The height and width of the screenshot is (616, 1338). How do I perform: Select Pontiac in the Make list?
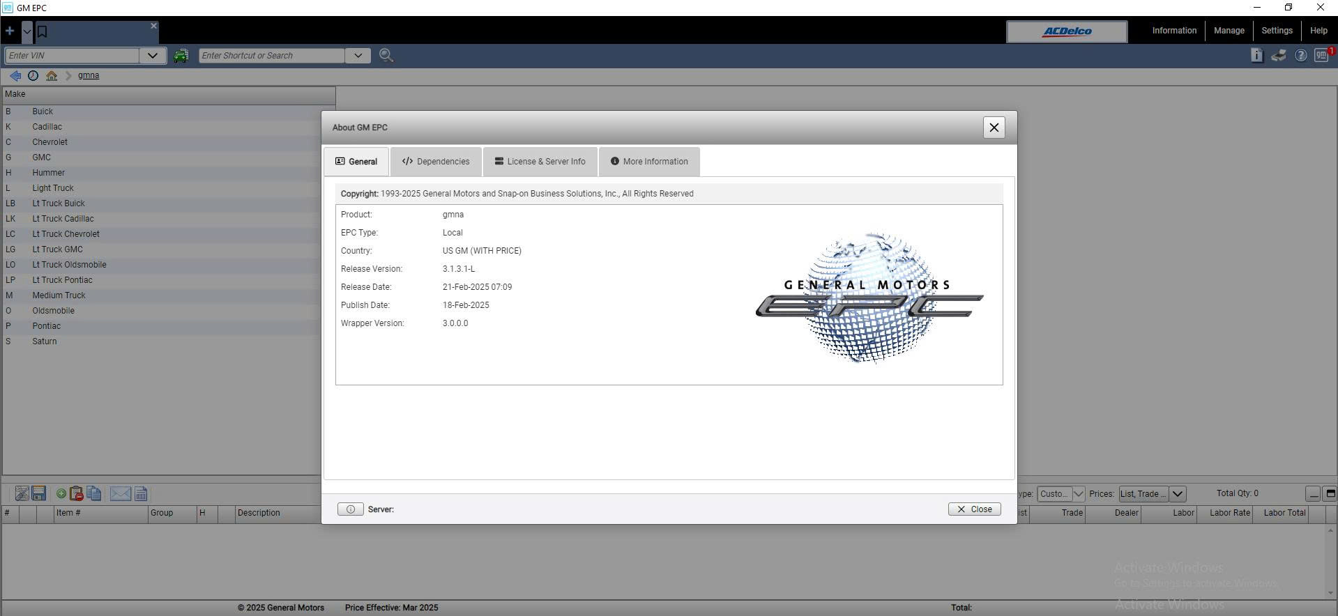tap(162, 326)
